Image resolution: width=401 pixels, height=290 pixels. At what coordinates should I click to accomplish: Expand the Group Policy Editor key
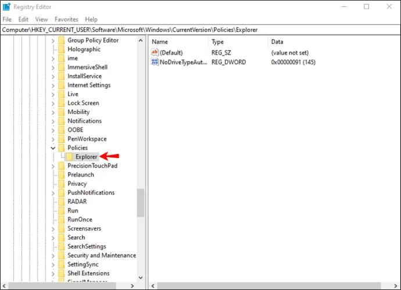pyautogui.click(x=53, y=41)
